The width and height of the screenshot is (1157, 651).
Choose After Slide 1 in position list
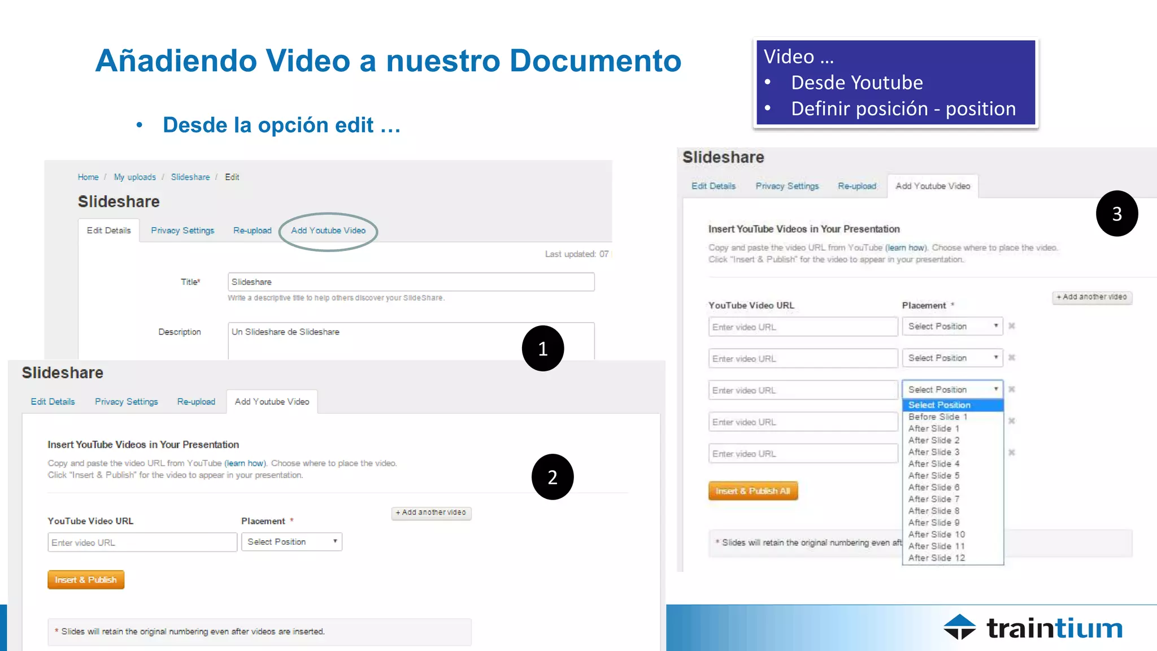click(952, 429)
